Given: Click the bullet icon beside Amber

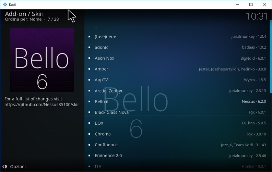Looking at the screenshot, I should click(89, 69).
